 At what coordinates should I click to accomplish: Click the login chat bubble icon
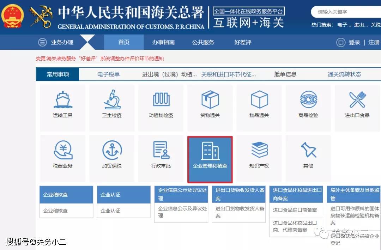tap(341, 43)
